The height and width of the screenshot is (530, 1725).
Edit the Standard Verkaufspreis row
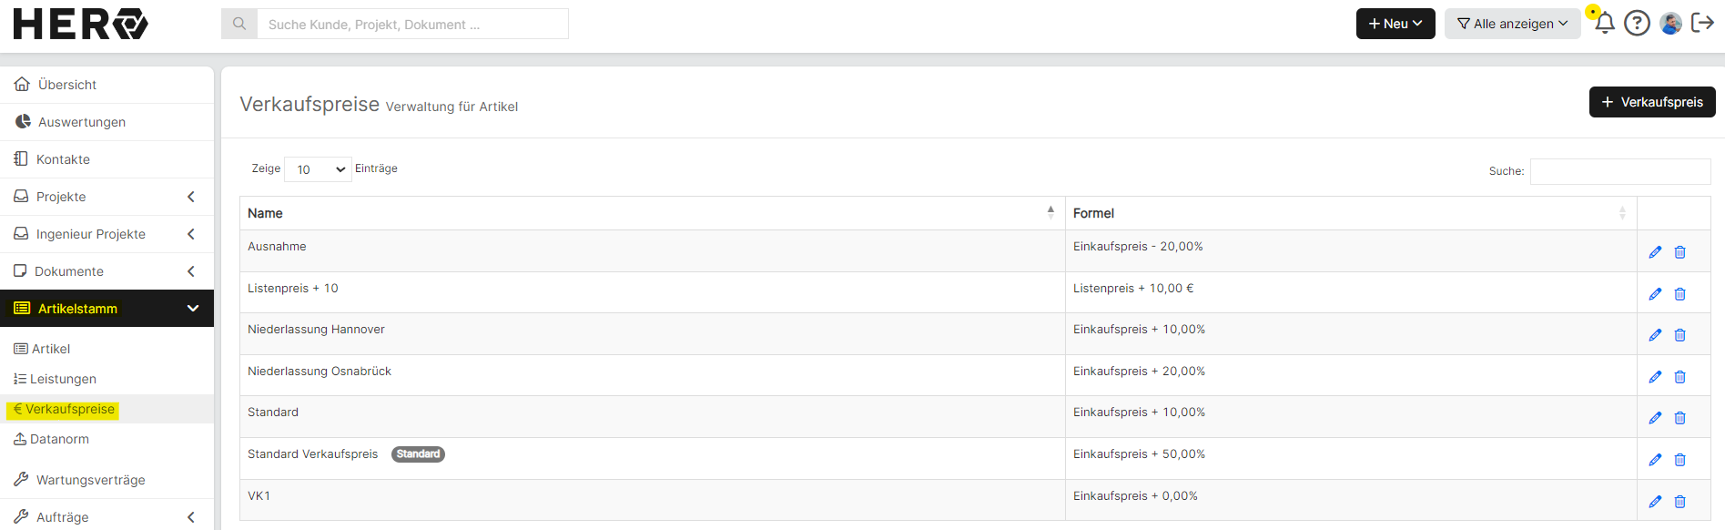[x=1655, y=460]
